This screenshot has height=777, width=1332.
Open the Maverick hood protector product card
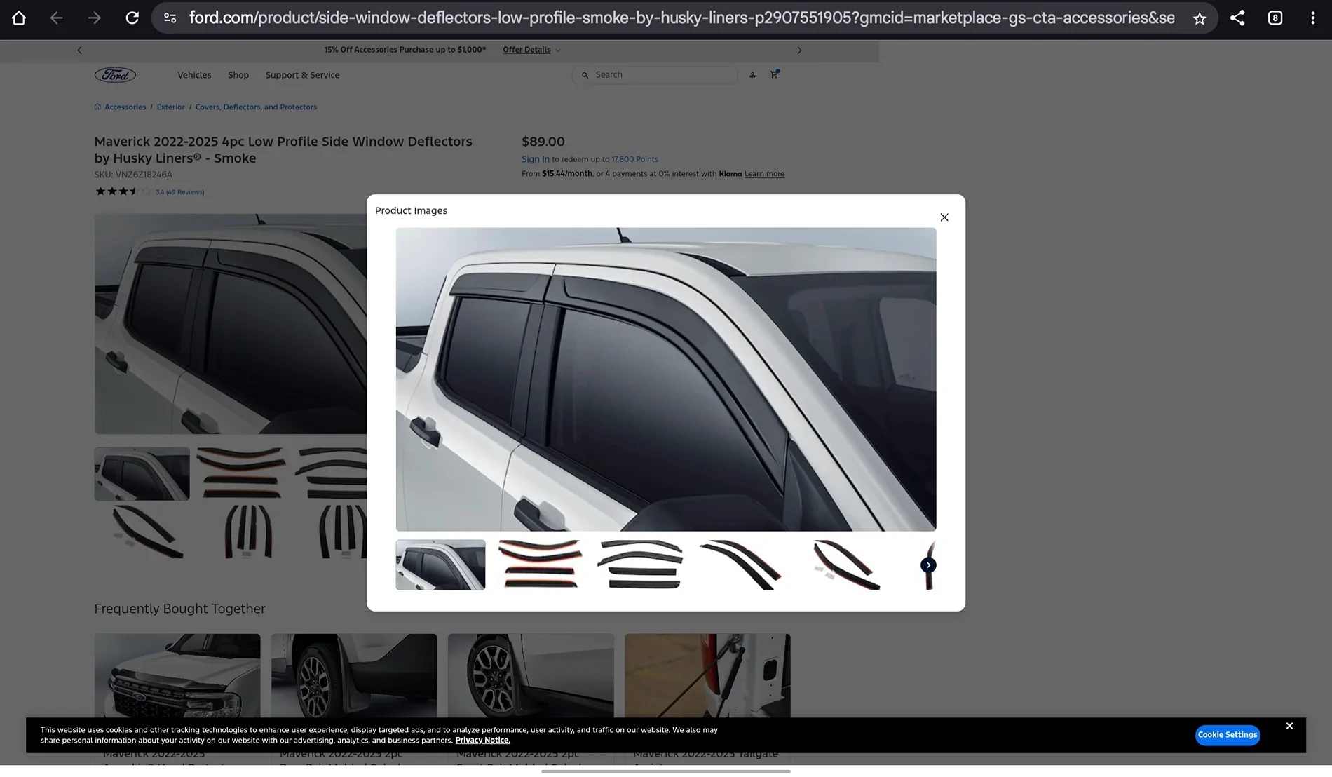(177, 699)
